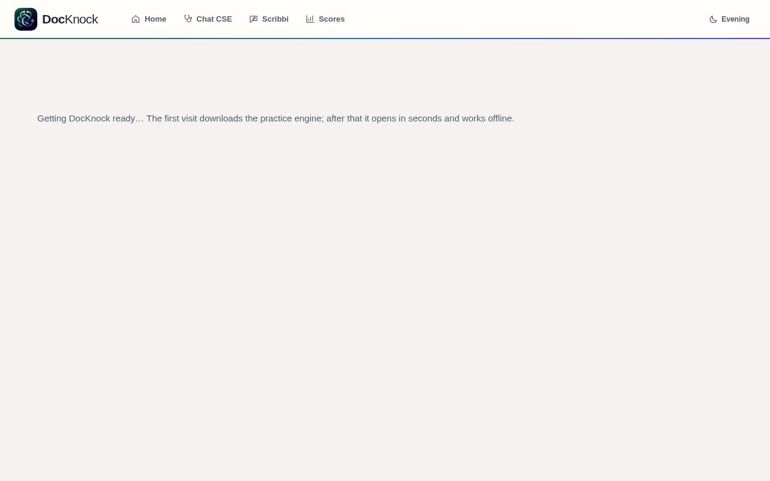Click the 'Getting DocKnock ready…' loading message

click(276, 118)
